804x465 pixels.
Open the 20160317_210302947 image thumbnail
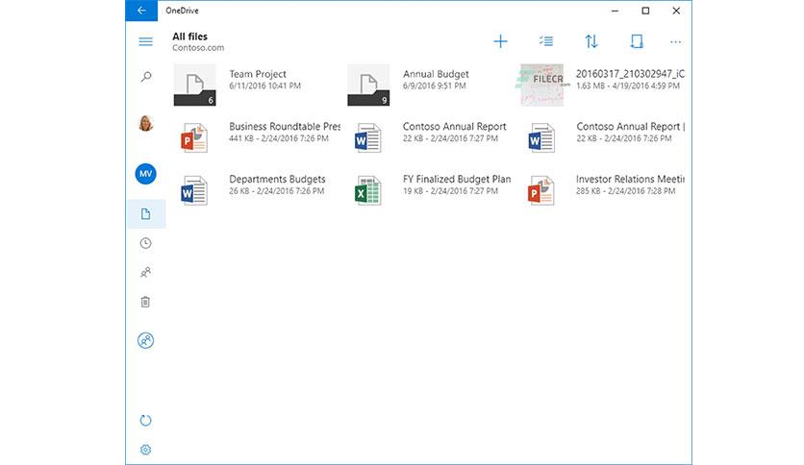click(542, 85)
